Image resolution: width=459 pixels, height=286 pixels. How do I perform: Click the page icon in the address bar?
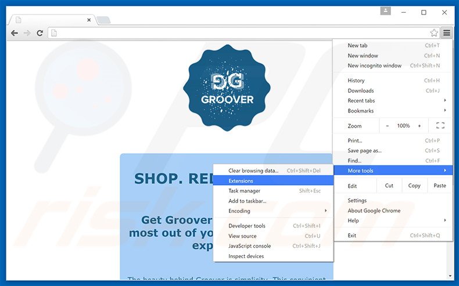[x=54, y=33]
